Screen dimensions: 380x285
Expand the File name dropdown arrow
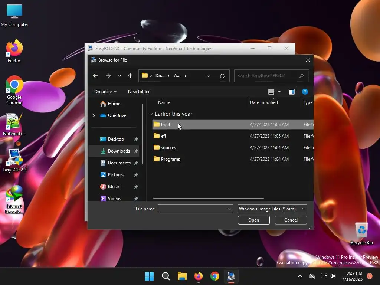tap(229, 209)
